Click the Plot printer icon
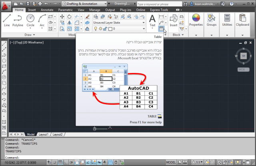This screenshot has width=256, height=166. (x=40, y=4)
